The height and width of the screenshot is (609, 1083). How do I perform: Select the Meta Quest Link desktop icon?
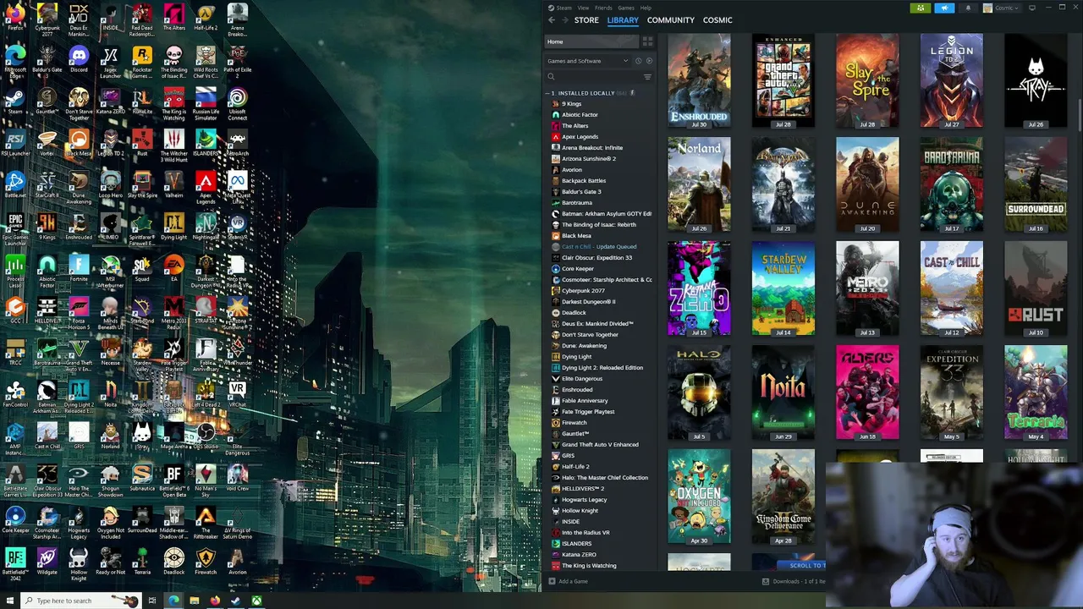click(237, 185)
